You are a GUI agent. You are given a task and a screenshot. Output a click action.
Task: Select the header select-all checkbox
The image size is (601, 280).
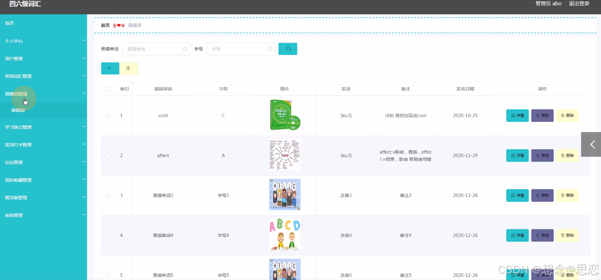tap(109, 89)
